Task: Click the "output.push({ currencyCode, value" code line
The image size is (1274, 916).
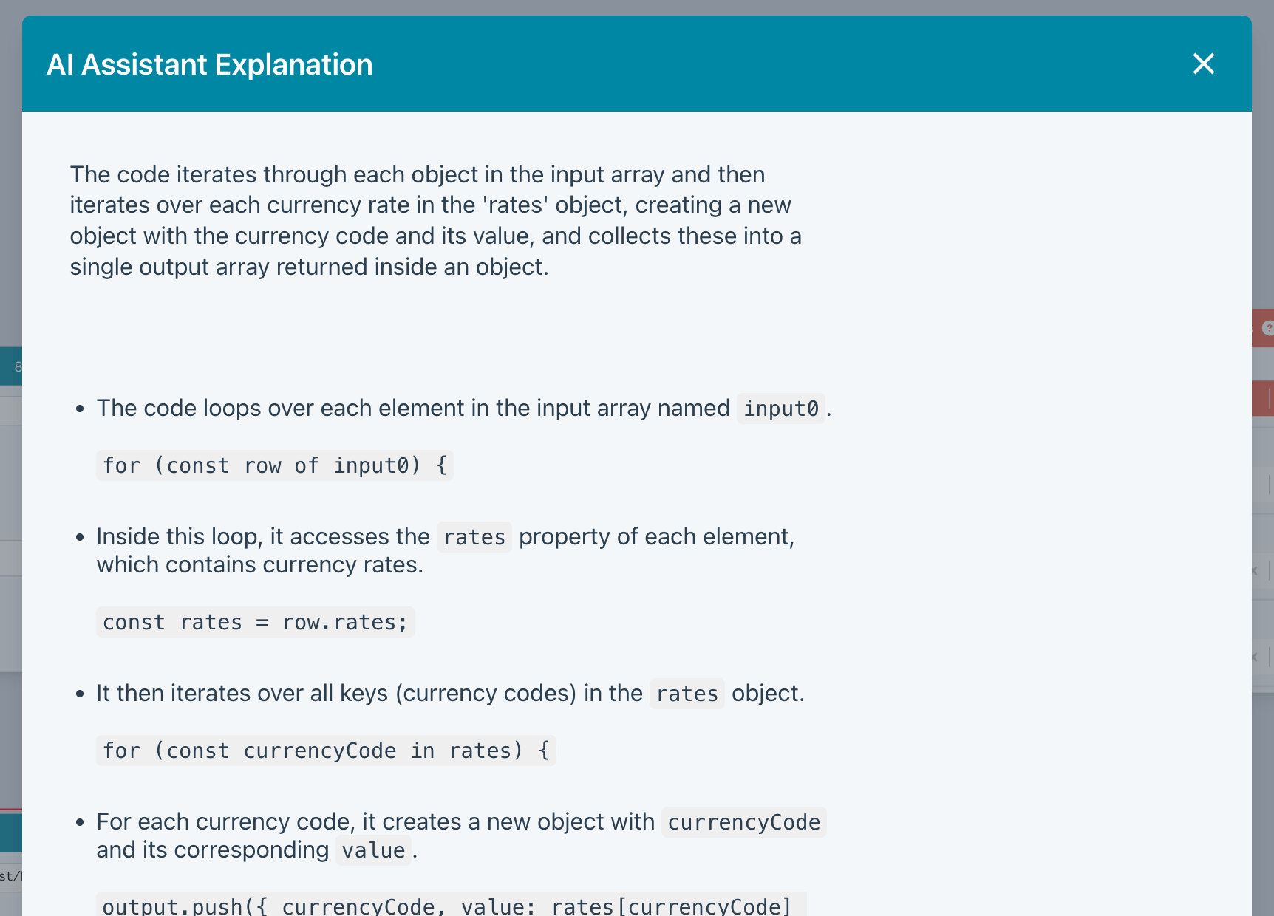Action: tap(447, 906)
